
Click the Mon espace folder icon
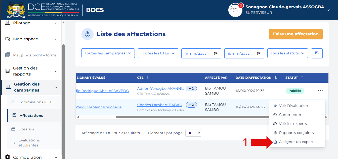pos(8,39)
